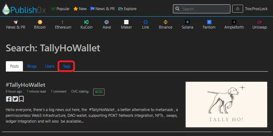Click the '1 minute read' text

[36, 92]
